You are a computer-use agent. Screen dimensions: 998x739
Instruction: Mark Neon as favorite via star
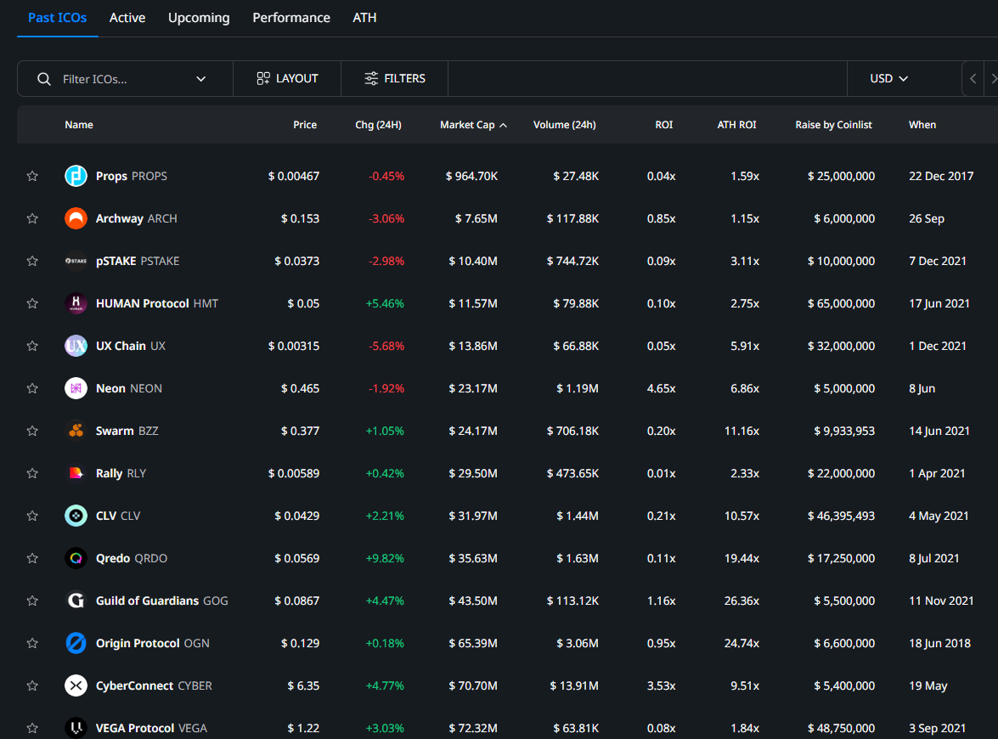[x=32, y=388]
